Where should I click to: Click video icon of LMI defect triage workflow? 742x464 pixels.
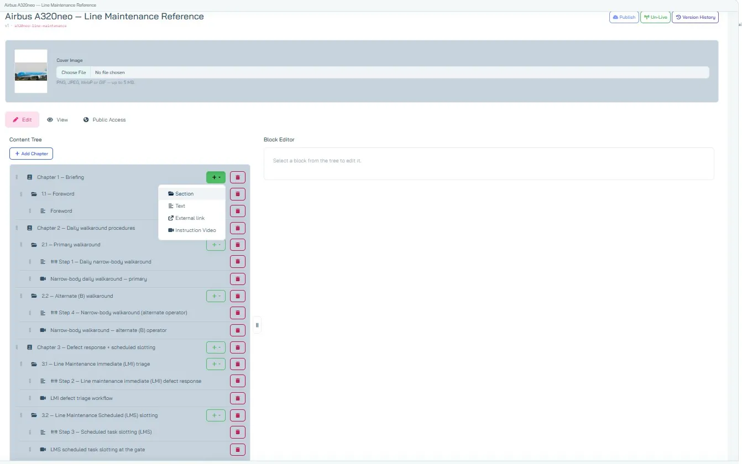43,398
